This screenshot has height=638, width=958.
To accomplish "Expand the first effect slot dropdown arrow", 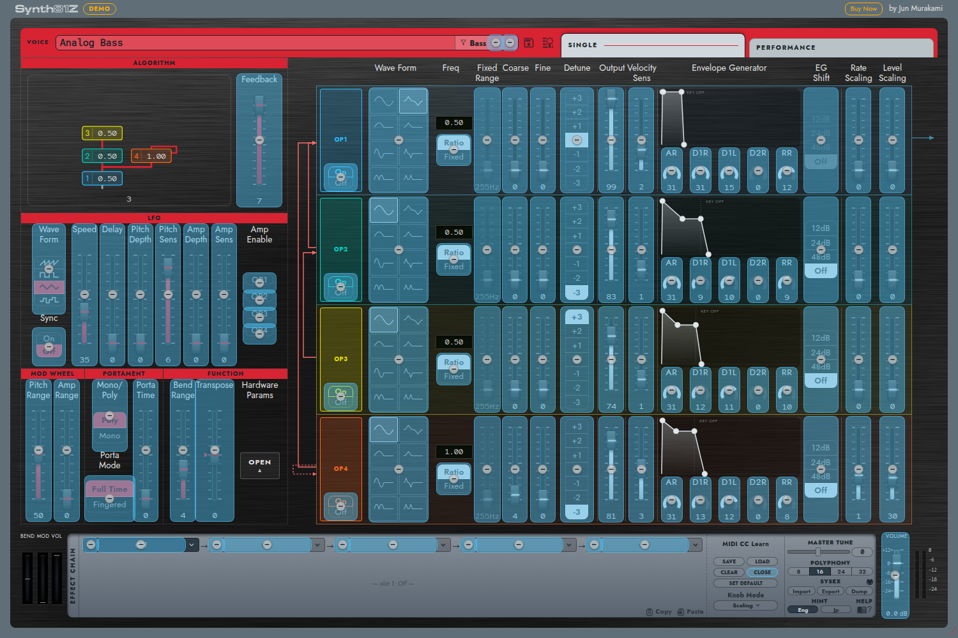I will (x=191, y=545).
